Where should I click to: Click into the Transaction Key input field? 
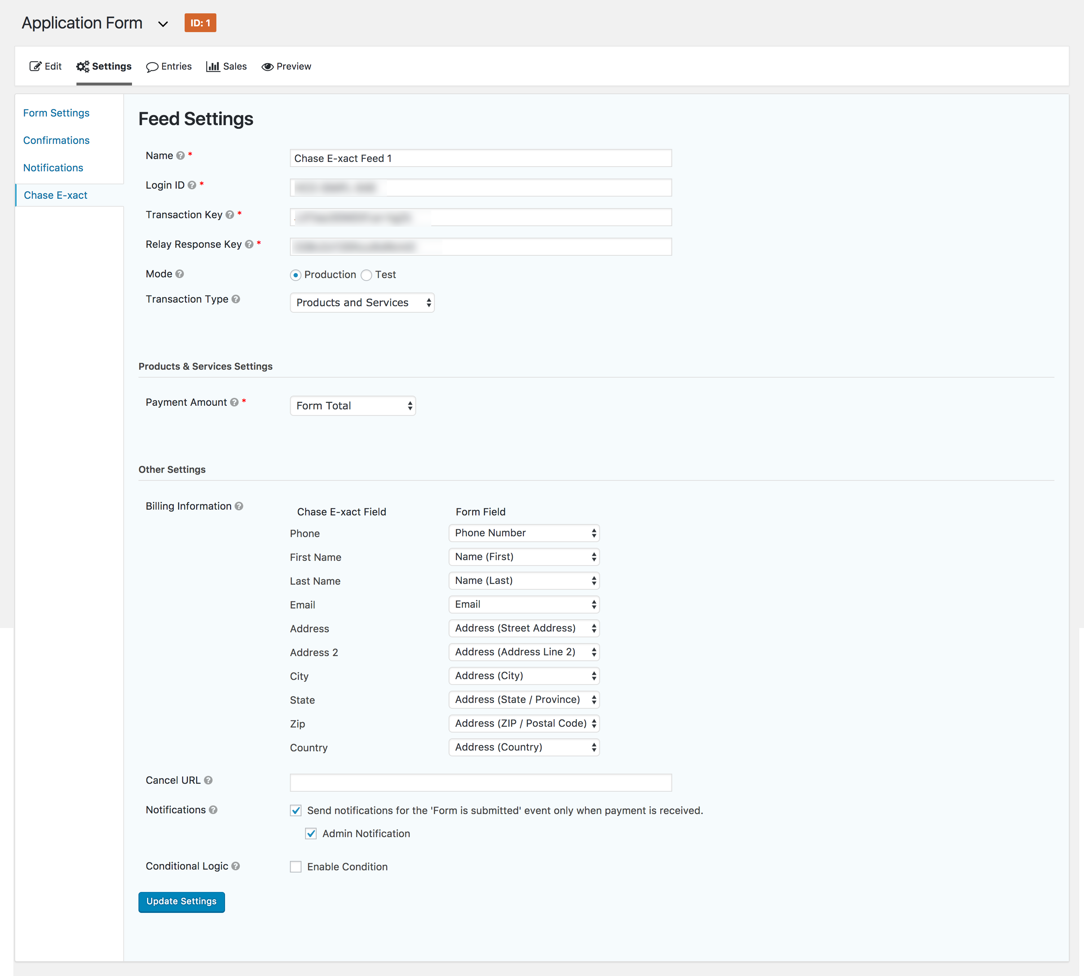[x=481, y=217]
